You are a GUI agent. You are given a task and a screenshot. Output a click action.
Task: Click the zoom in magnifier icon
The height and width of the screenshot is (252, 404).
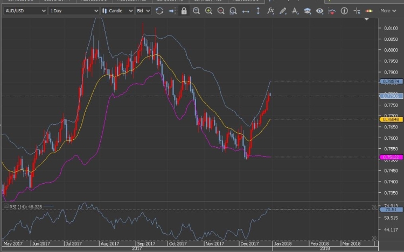point(208,11)
